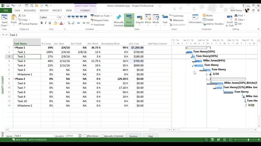Image resolution: width=261 pixels, height=146 pixels.
Task: Collapse the ribbon with the arrow
Action: 258,29
